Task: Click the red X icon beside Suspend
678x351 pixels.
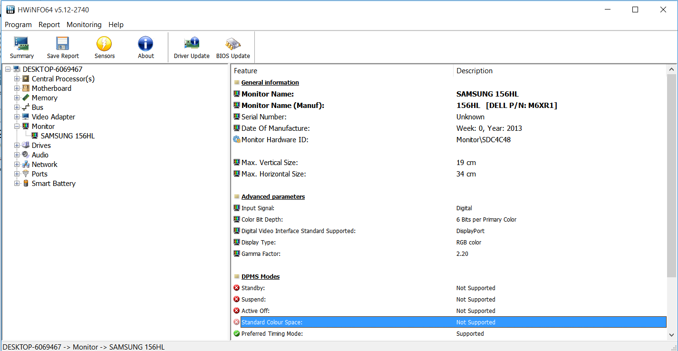Action: point(237,300)
